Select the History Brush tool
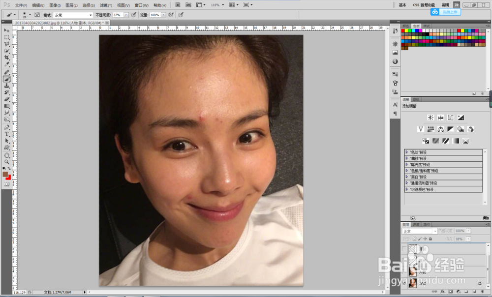This screenshot has height=297, width=492. point(6,92)
